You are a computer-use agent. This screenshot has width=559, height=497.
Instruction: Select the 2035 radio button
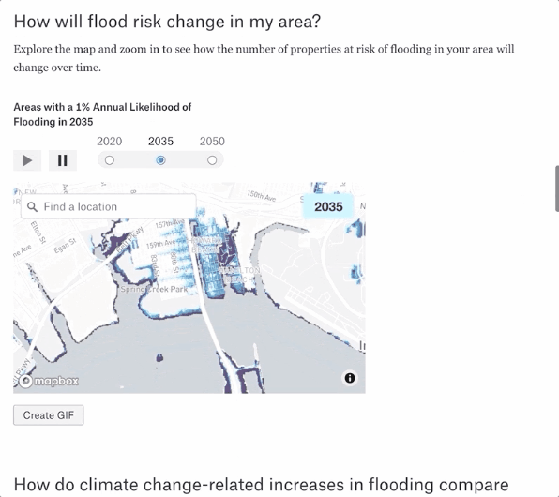tap(160, 160)
